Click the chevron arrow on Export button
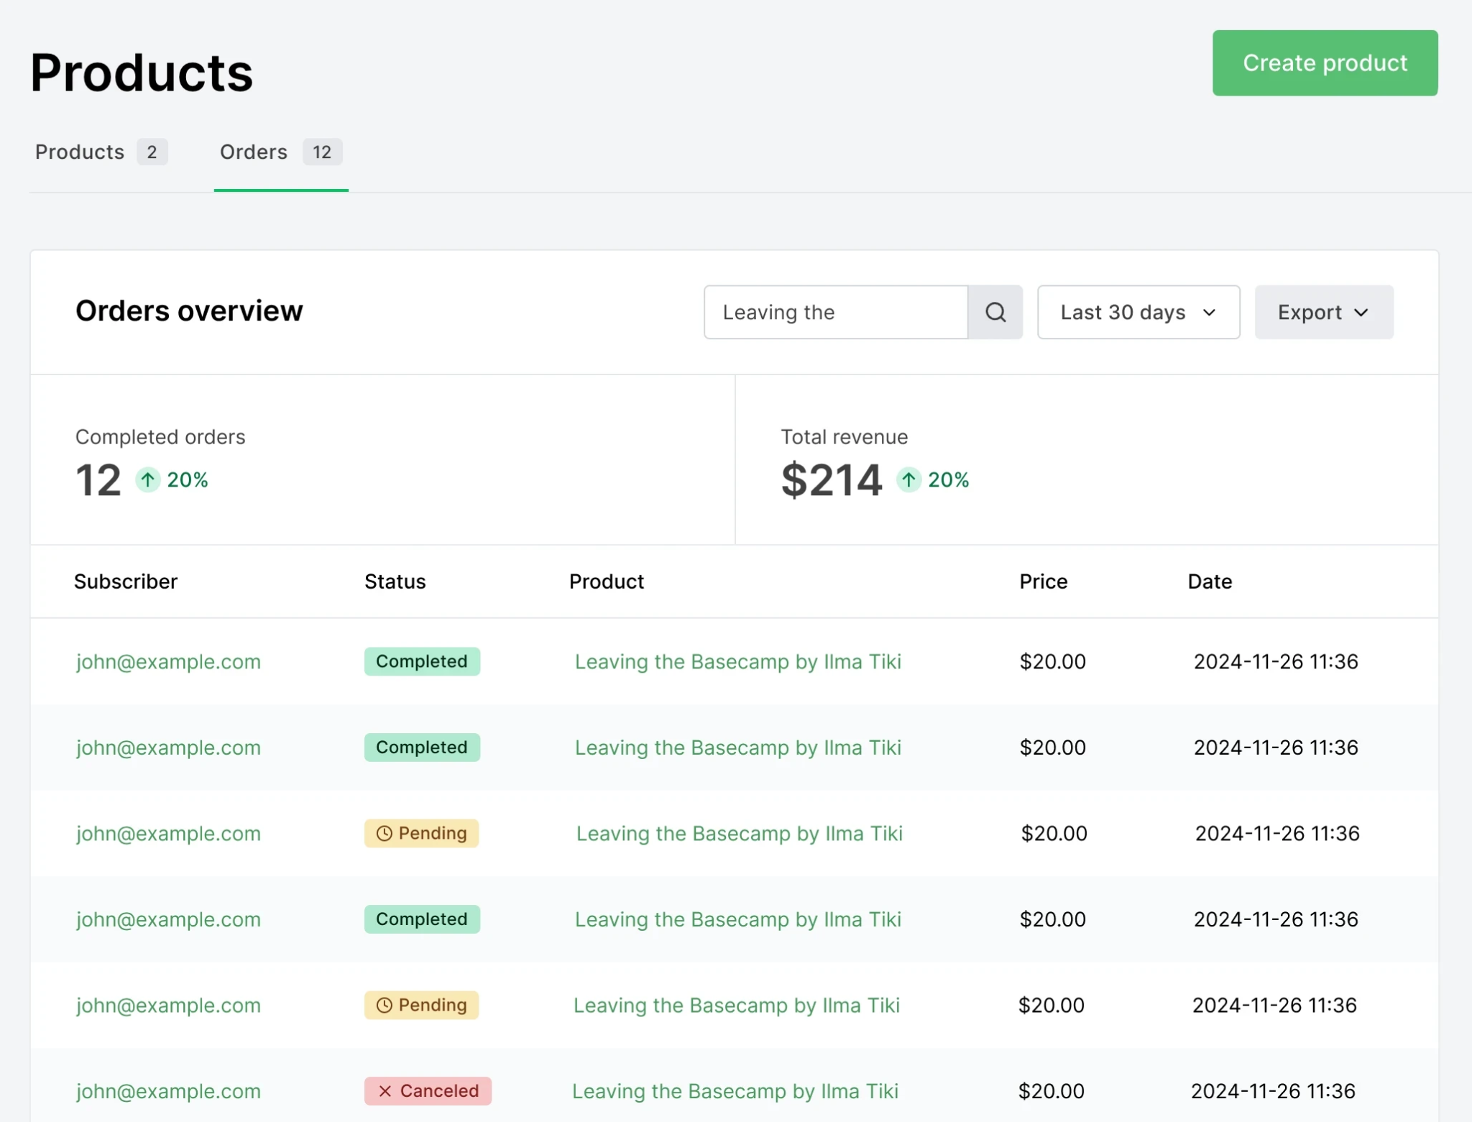 tap(1361, 313)
